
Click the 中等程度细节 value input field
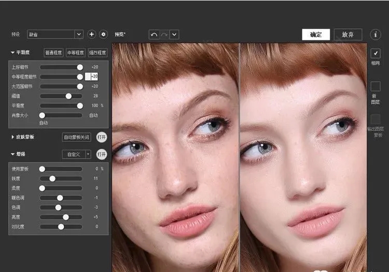(91, 77)
